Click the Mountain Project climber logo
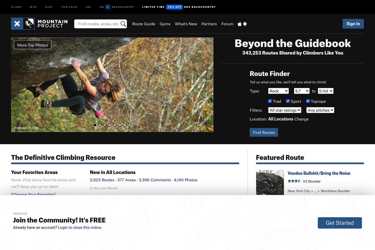 tap(29, 24)
